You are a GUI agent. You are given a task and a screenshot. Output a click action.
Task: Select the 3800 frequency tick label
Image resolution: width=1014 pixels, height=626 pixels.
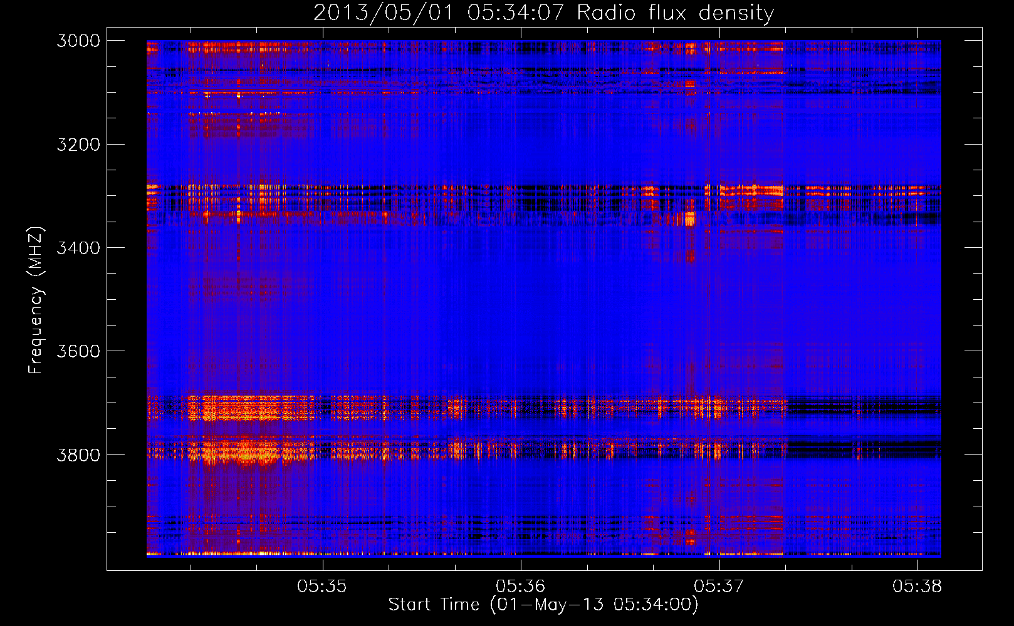click(78, 454)
